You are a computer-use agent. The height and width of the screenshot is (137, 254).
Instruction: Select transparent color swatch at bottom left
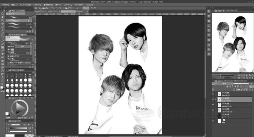30,136
